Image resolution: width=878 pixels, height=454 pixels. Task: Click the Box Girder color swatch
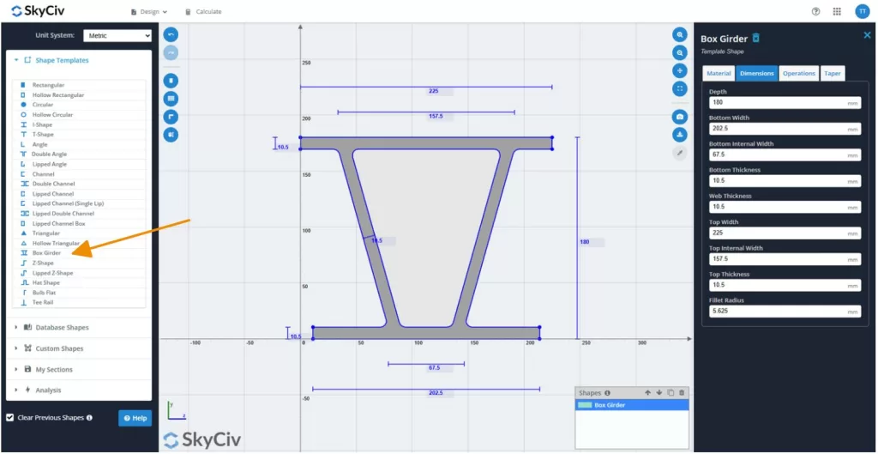tap(585, 405)
